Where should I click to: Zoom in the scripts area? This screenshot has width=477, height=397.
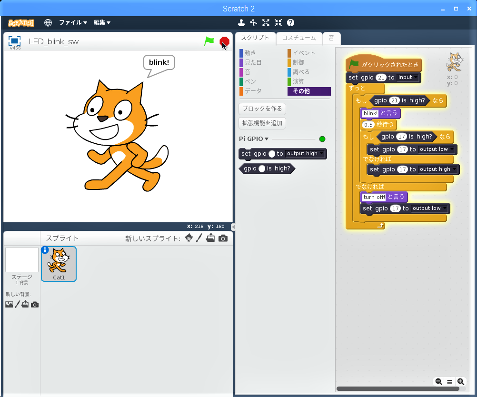pyautogui.click(x=460, y=381)
